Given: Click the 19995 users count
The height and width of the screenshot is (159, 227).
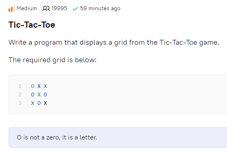Looking at the screenshot, I should tap(59, 9).
